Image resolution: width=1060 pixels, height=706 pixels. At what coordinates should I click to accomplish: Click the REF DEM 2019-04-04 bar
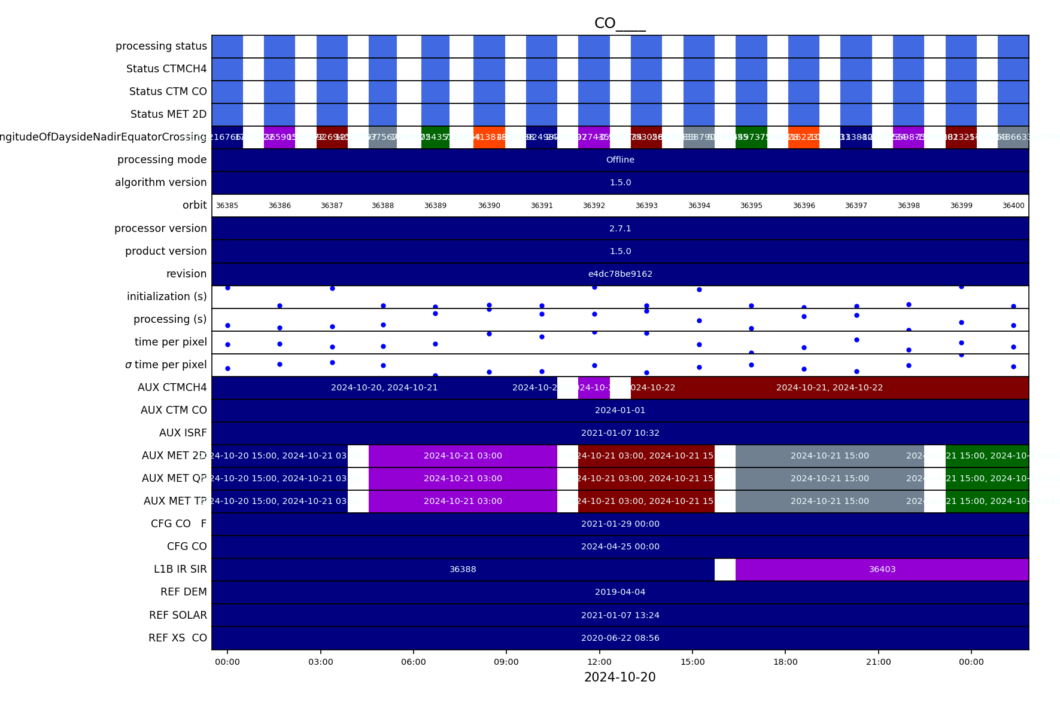pyautogui.click(x=620, y=592)
